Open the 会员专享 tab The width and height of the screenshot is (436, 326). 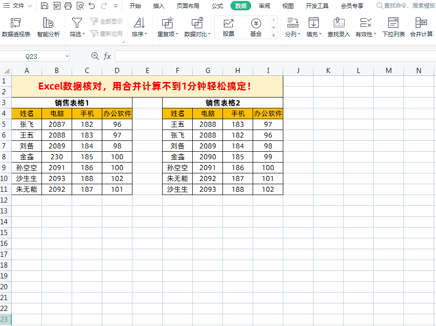352,6
